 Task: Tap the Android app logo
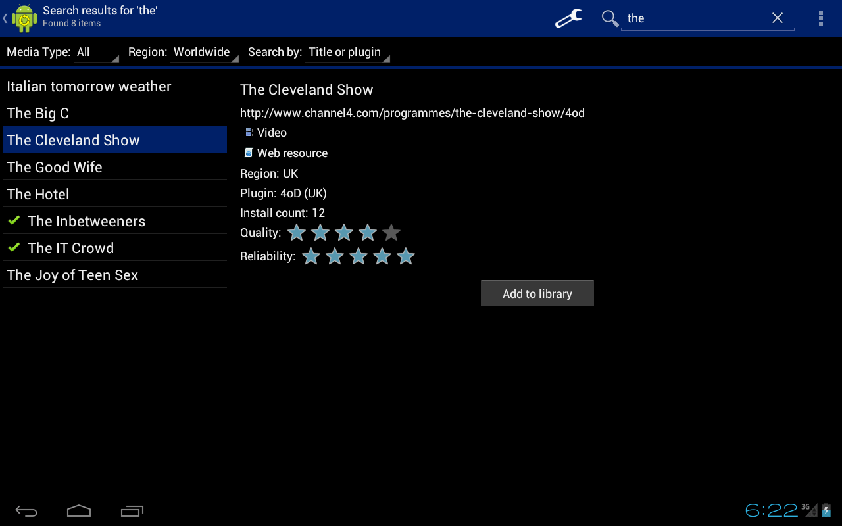pos(23,18)
